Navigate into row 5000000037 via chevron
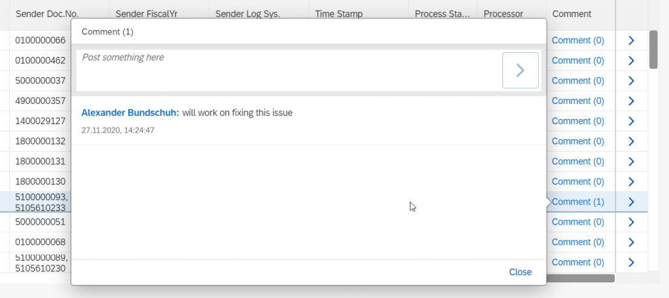 (x=632, y=80)
